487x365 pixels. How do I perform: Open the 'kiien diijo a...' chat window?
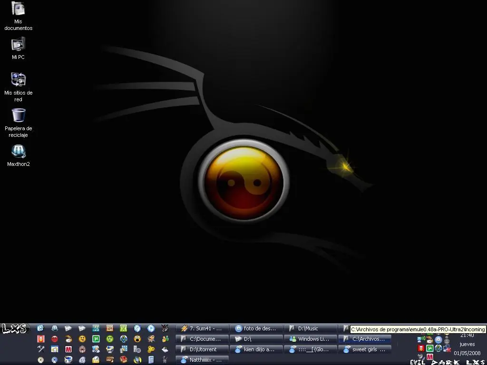(x=256, y=349)
